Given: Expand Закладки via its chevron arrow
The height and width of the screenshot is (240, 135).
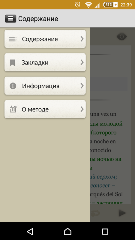Looking at the screenshot, I should point(82,62).
